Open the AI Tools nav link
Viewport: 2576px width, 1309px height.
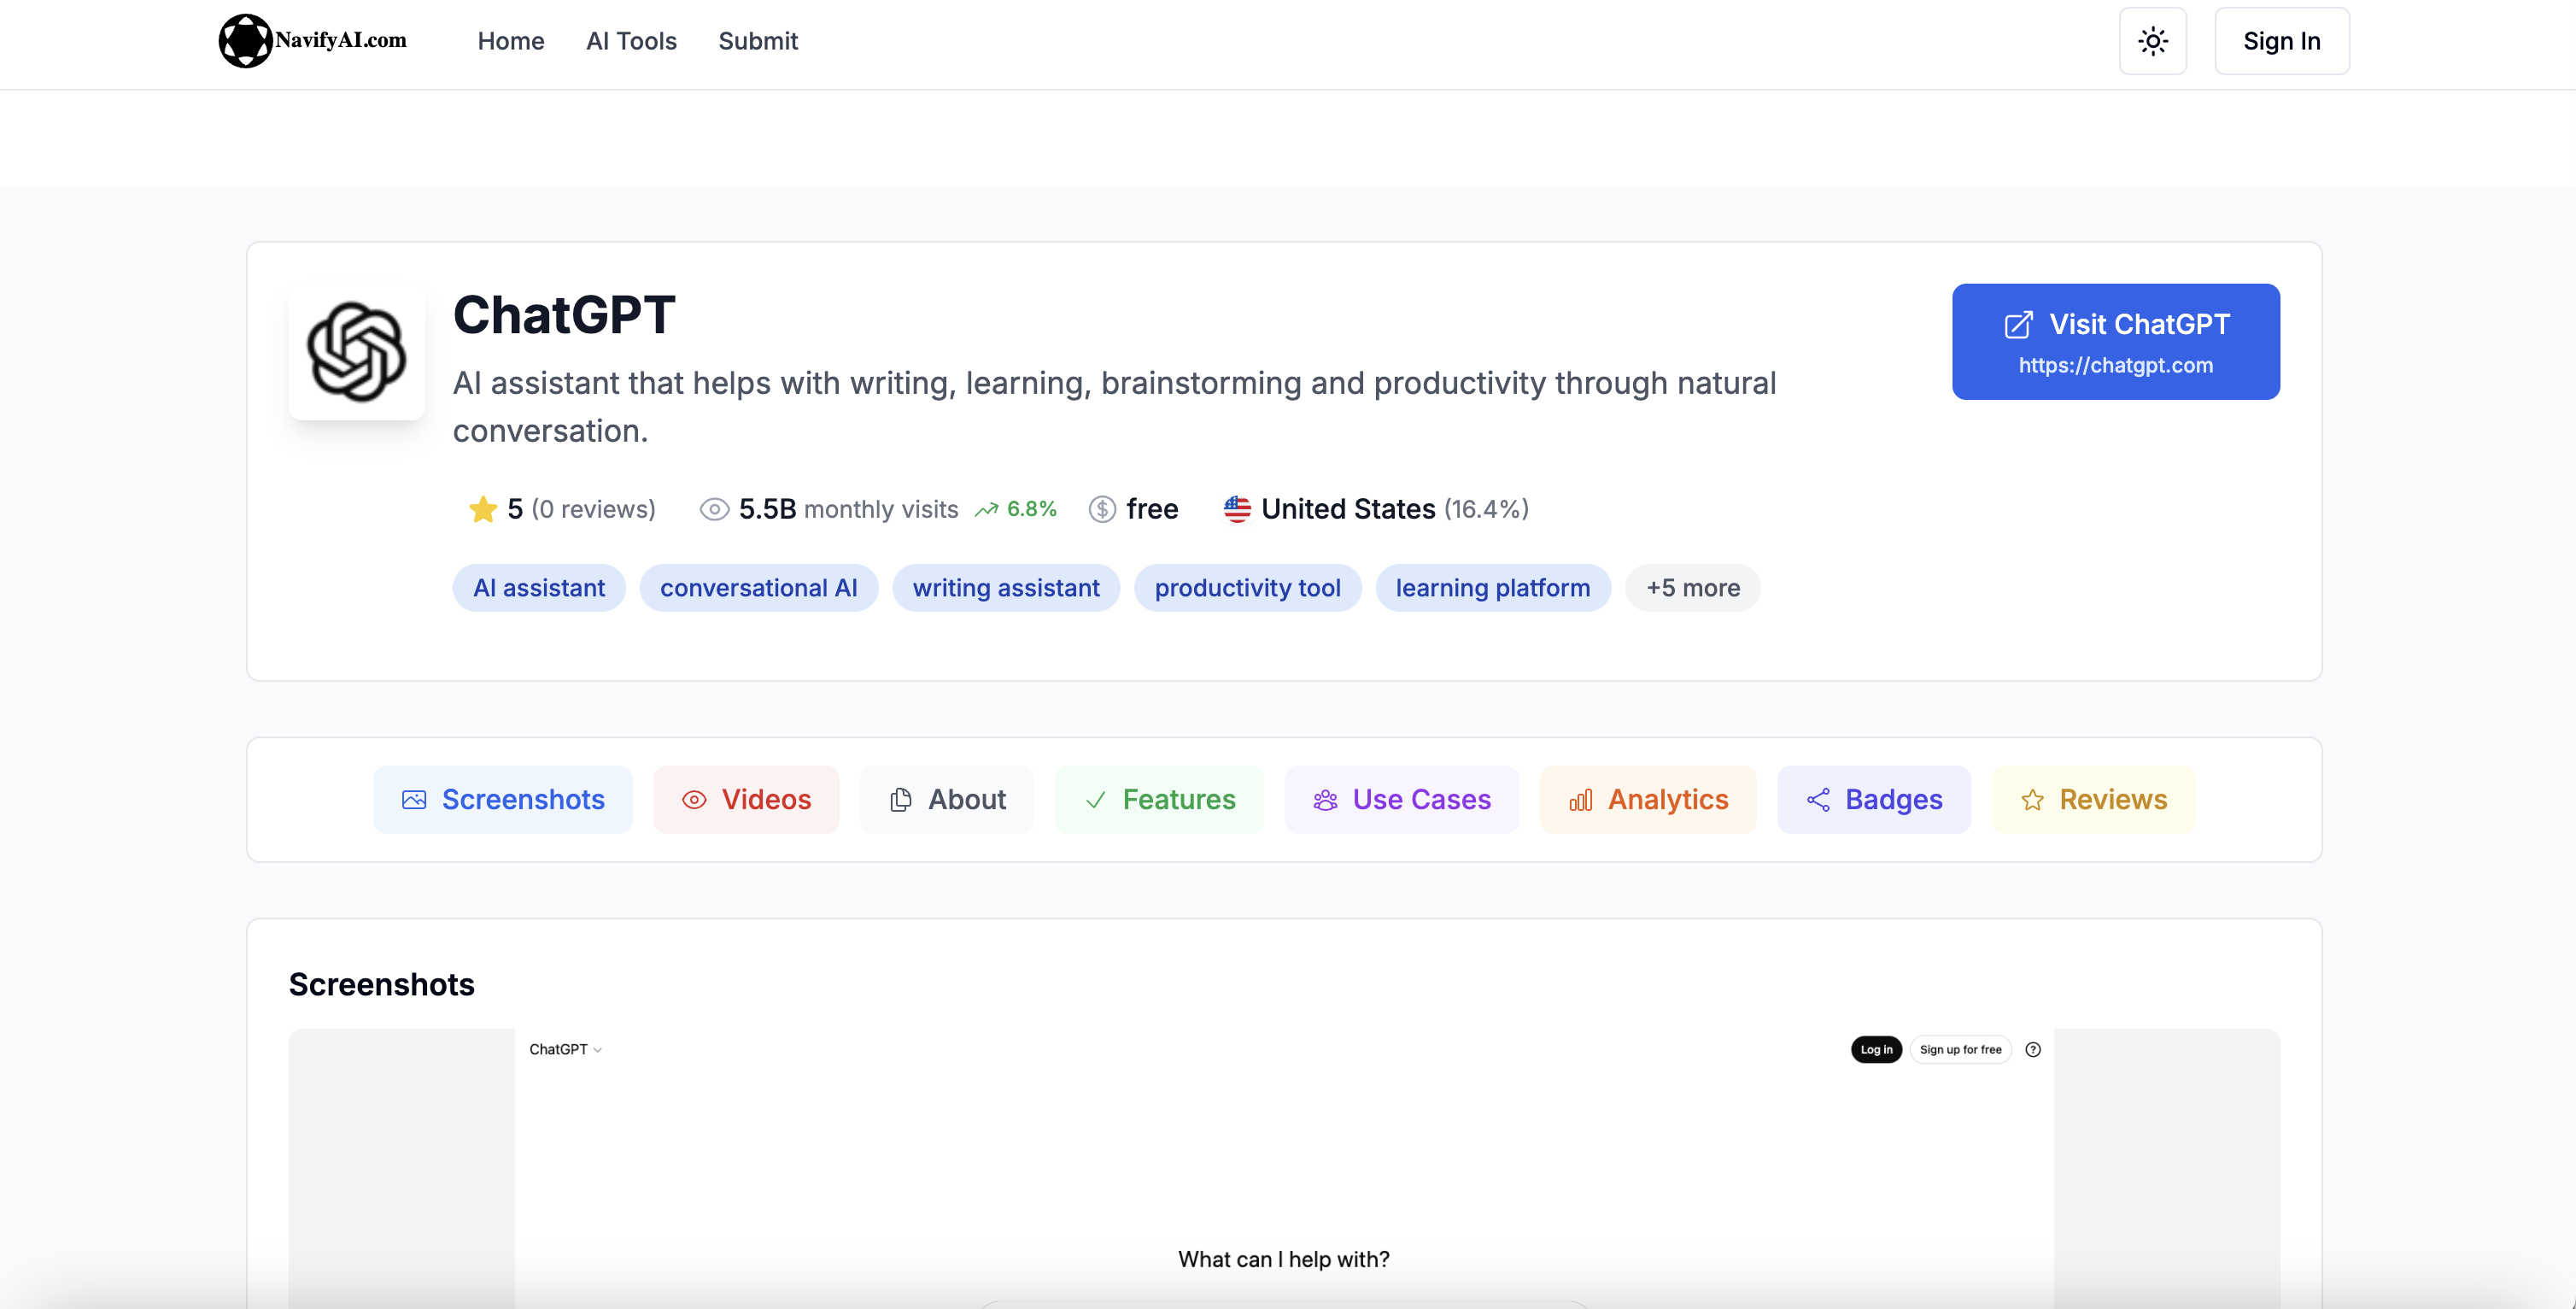coord(631,41)
